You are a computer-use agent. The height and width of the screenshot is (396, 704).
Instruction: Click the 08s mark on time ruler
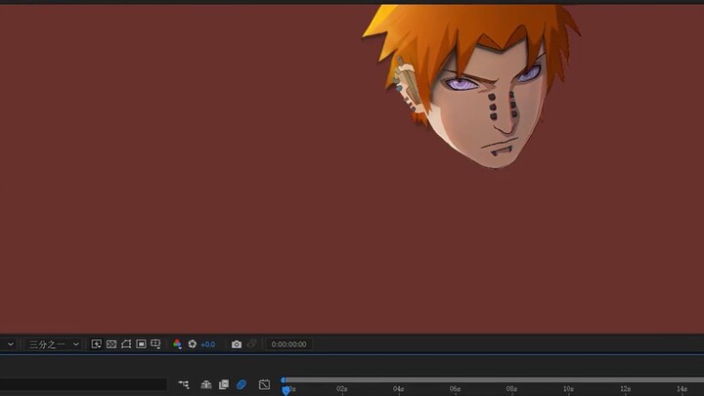pyautogui.click(x=511, y=389)
